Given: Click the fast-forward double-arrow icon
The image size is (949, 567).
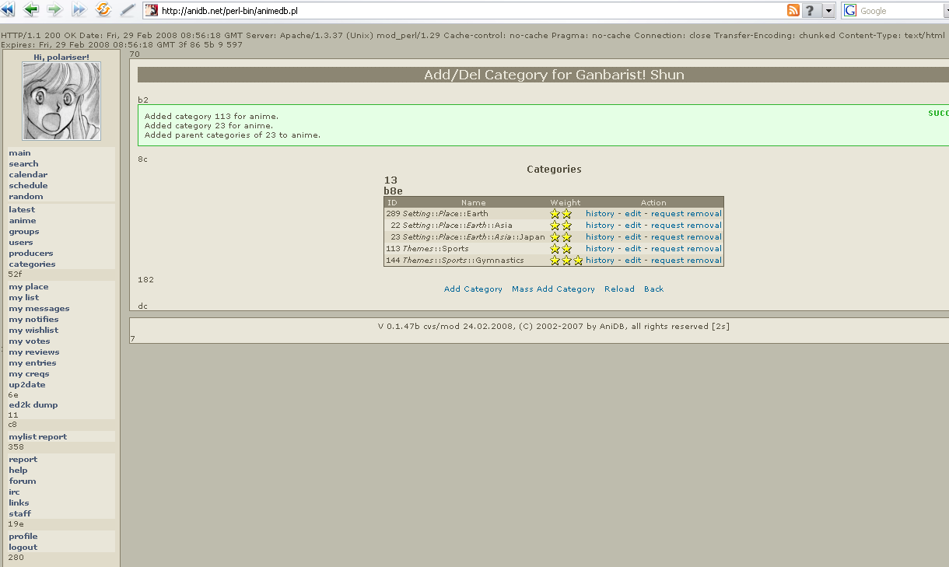Looking at the screenshot, I should click(79, 10).
